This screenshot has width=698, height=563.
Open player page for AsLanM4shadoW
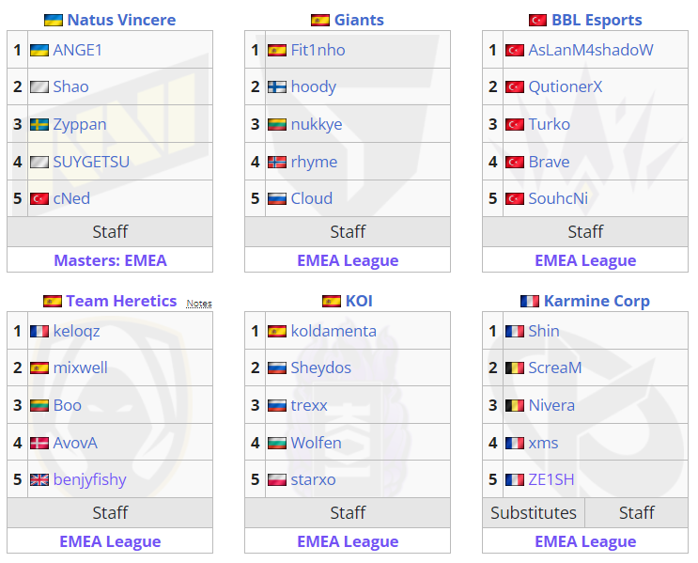click(591, 50)
